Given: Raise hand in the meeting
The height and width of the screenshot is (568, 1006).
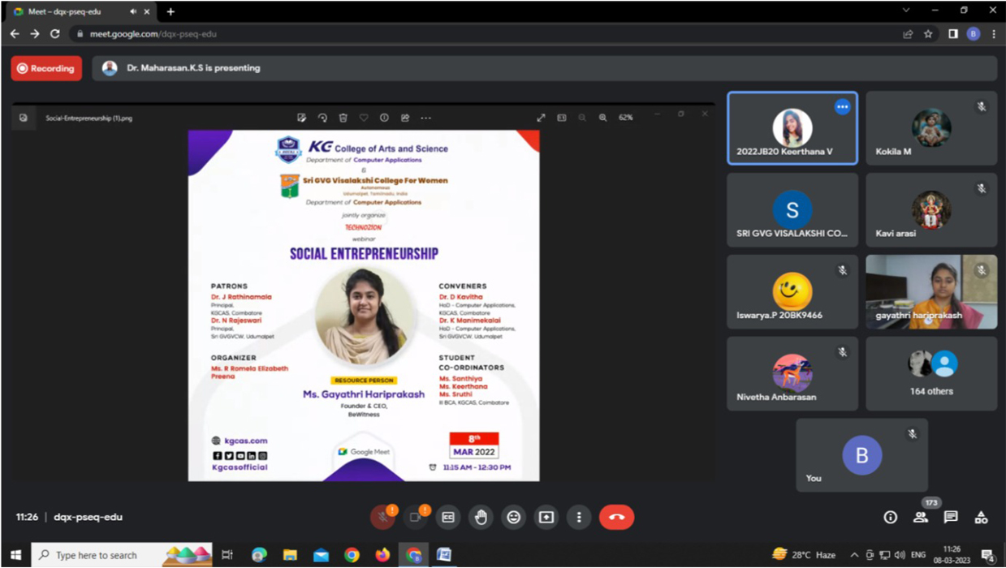Looking at the screenshot, I should (x=481, y=518).
